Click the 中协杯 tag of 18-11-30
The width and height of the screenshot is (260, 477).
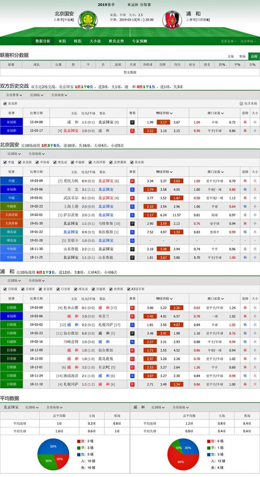pyautogui.click(x=12, y=249)
